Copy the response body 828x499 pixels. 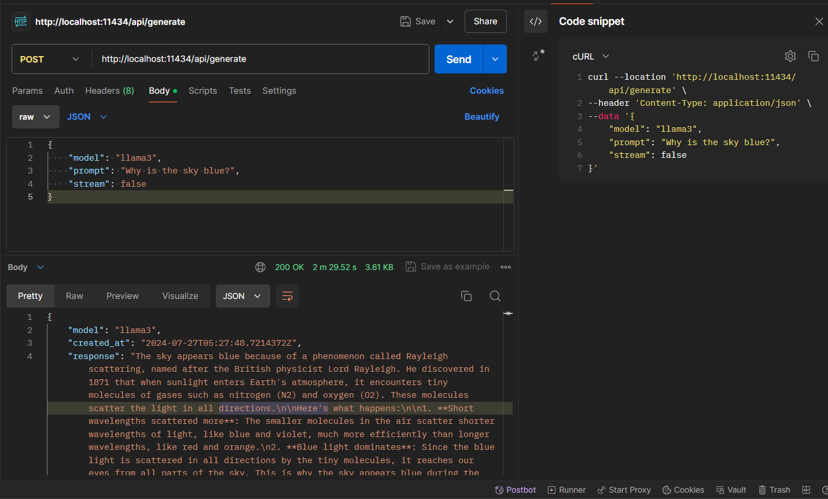click(x=466, y=296)
